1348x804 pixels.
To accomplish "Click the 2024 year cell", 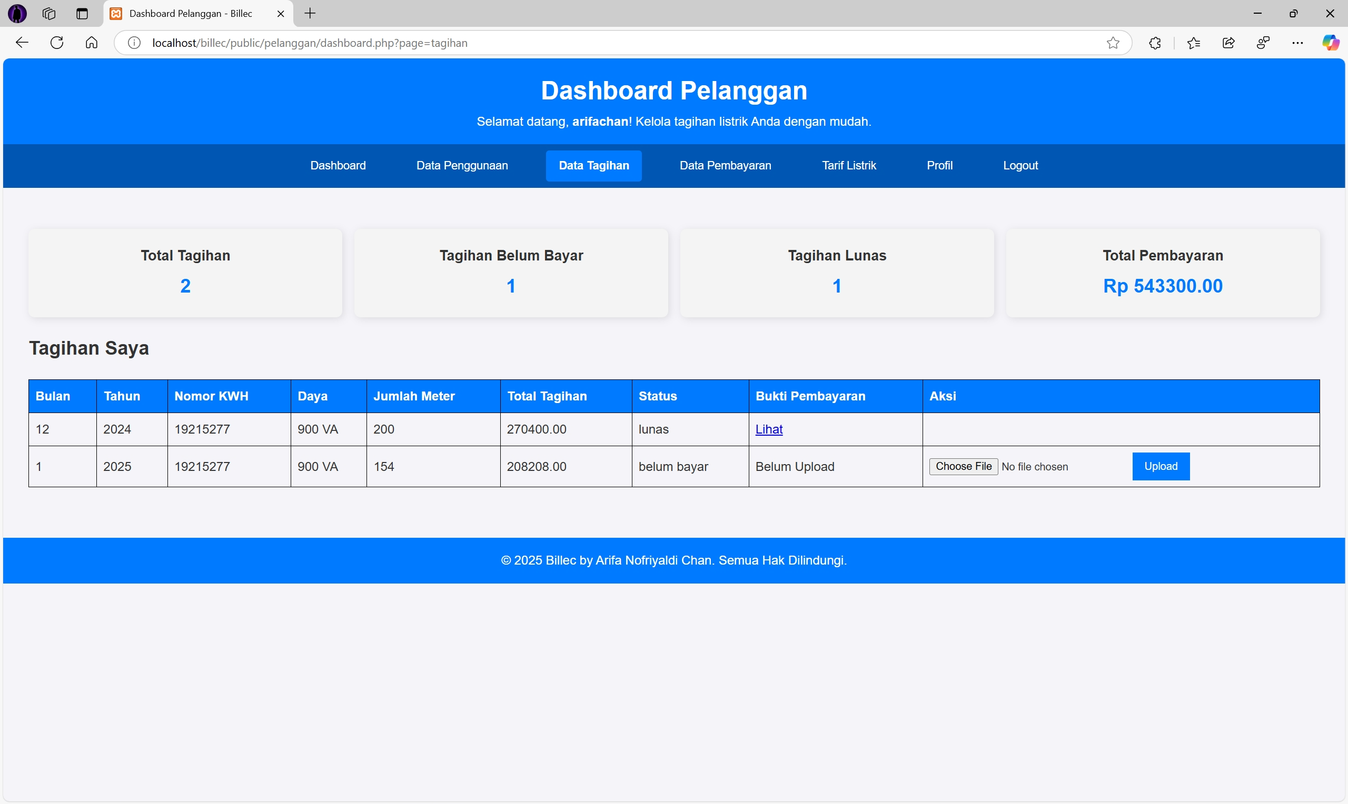I will (x=132, y=430).
